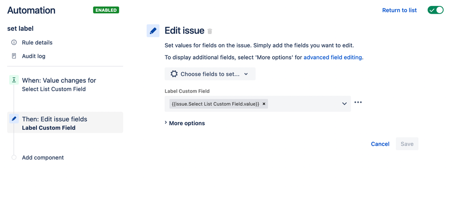Image resolution: width=454 pixels, height=198 pixels.
Task: Select the green trigger icon for Value changes
Action: tap(14, 80)
